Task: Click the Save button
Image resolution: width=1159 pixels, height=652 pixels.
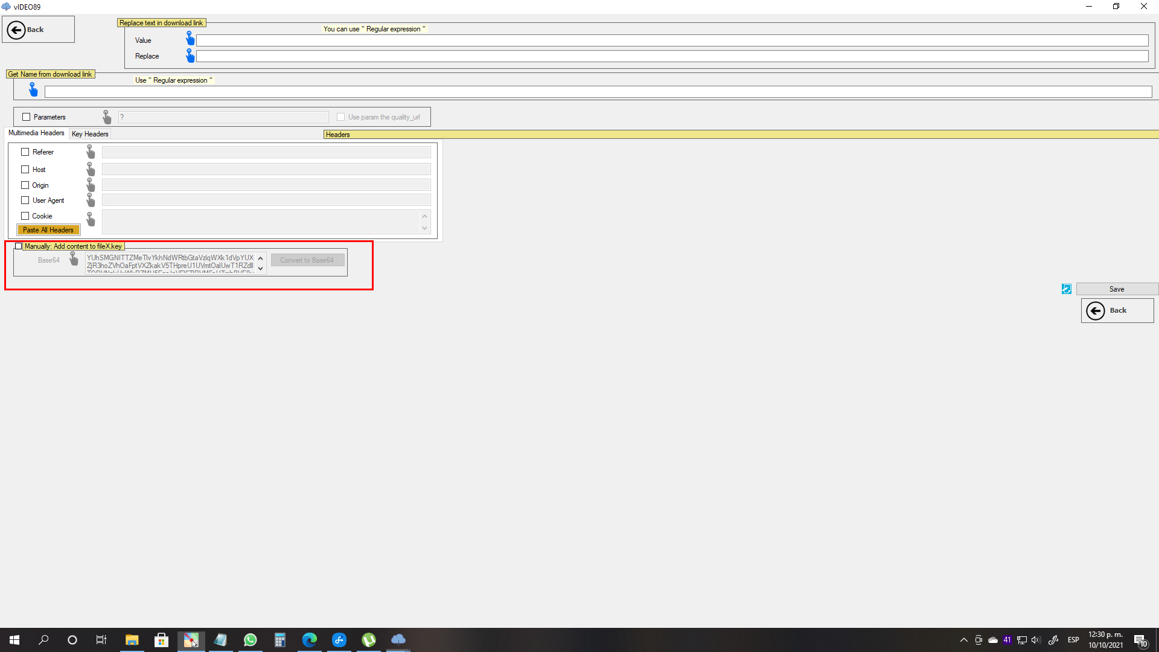Action: pyautogui.click(x=1116, y=289)
